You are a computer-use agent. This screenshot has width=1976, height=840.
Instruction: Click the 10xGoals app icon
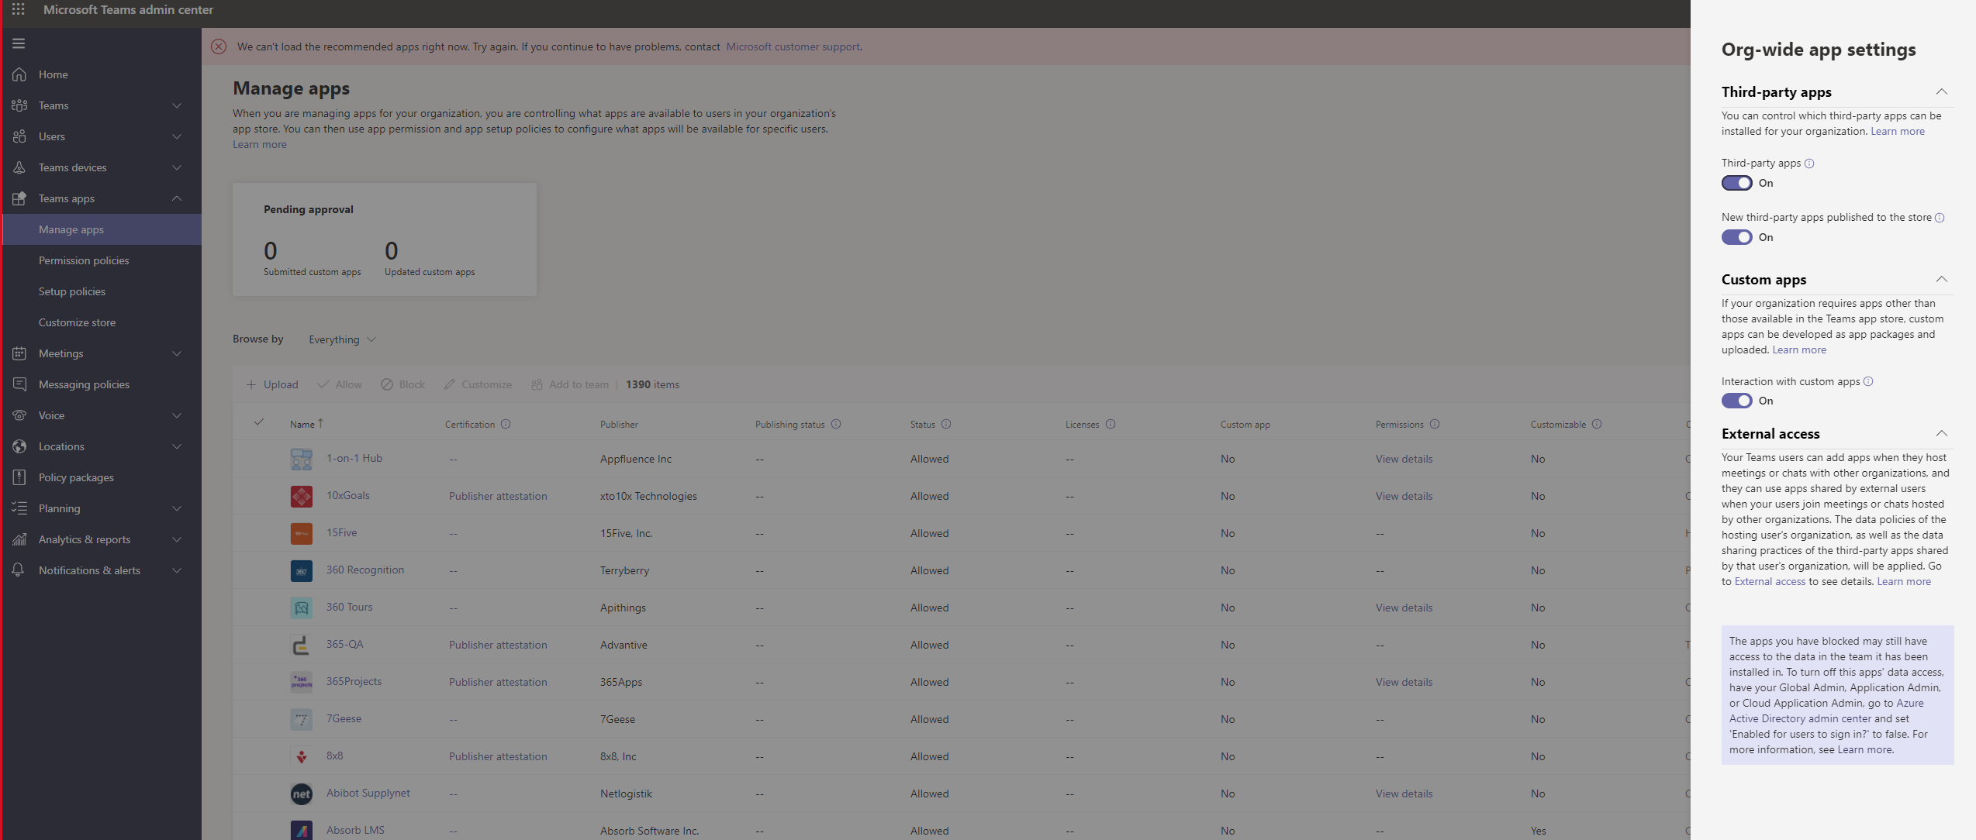tap(302, 496)
